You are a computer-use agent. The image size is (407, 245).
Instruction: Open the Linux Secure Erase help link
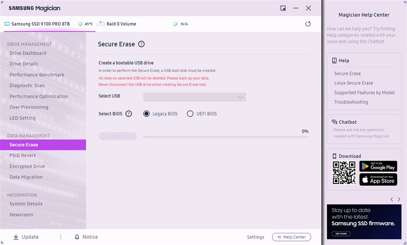pos(353,83)
